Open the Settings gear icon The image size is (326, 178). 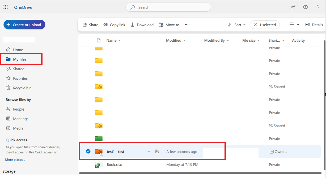pos(306,7)
